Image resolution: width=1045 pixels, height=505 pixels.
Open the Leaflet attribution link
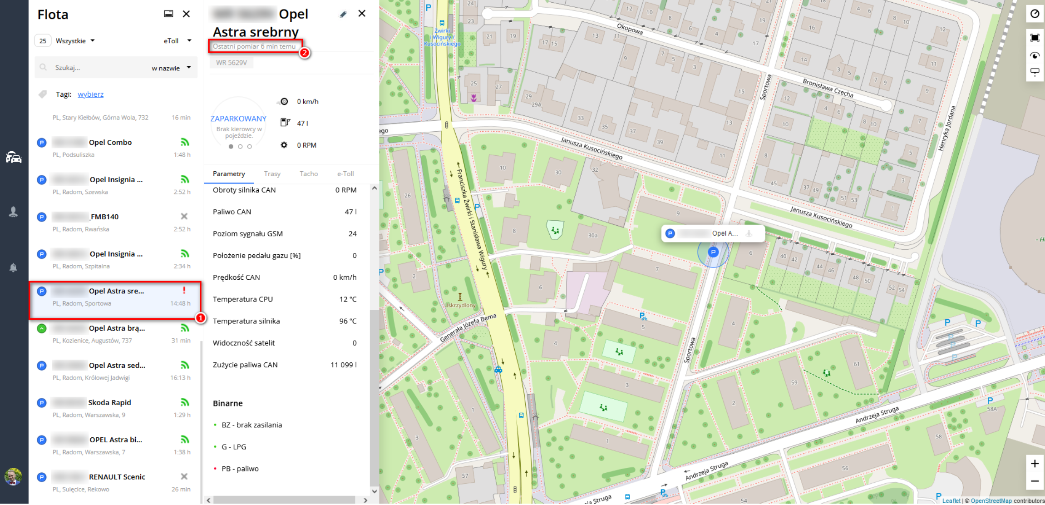point(951,501)
